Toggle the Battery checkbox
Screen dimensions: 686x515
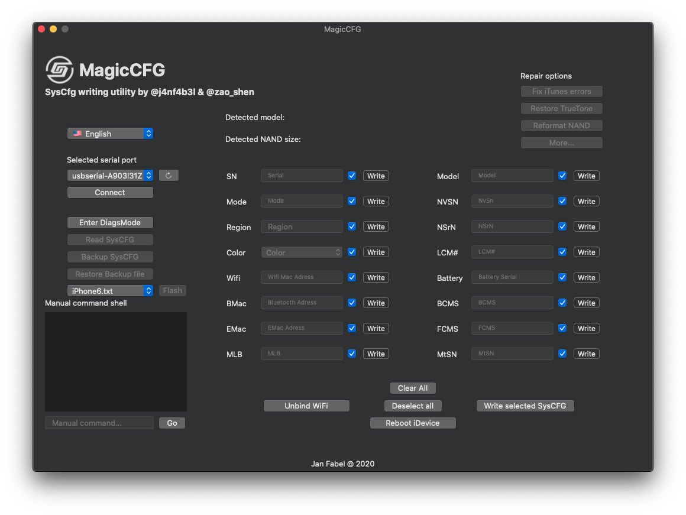(x=562, y=277)
